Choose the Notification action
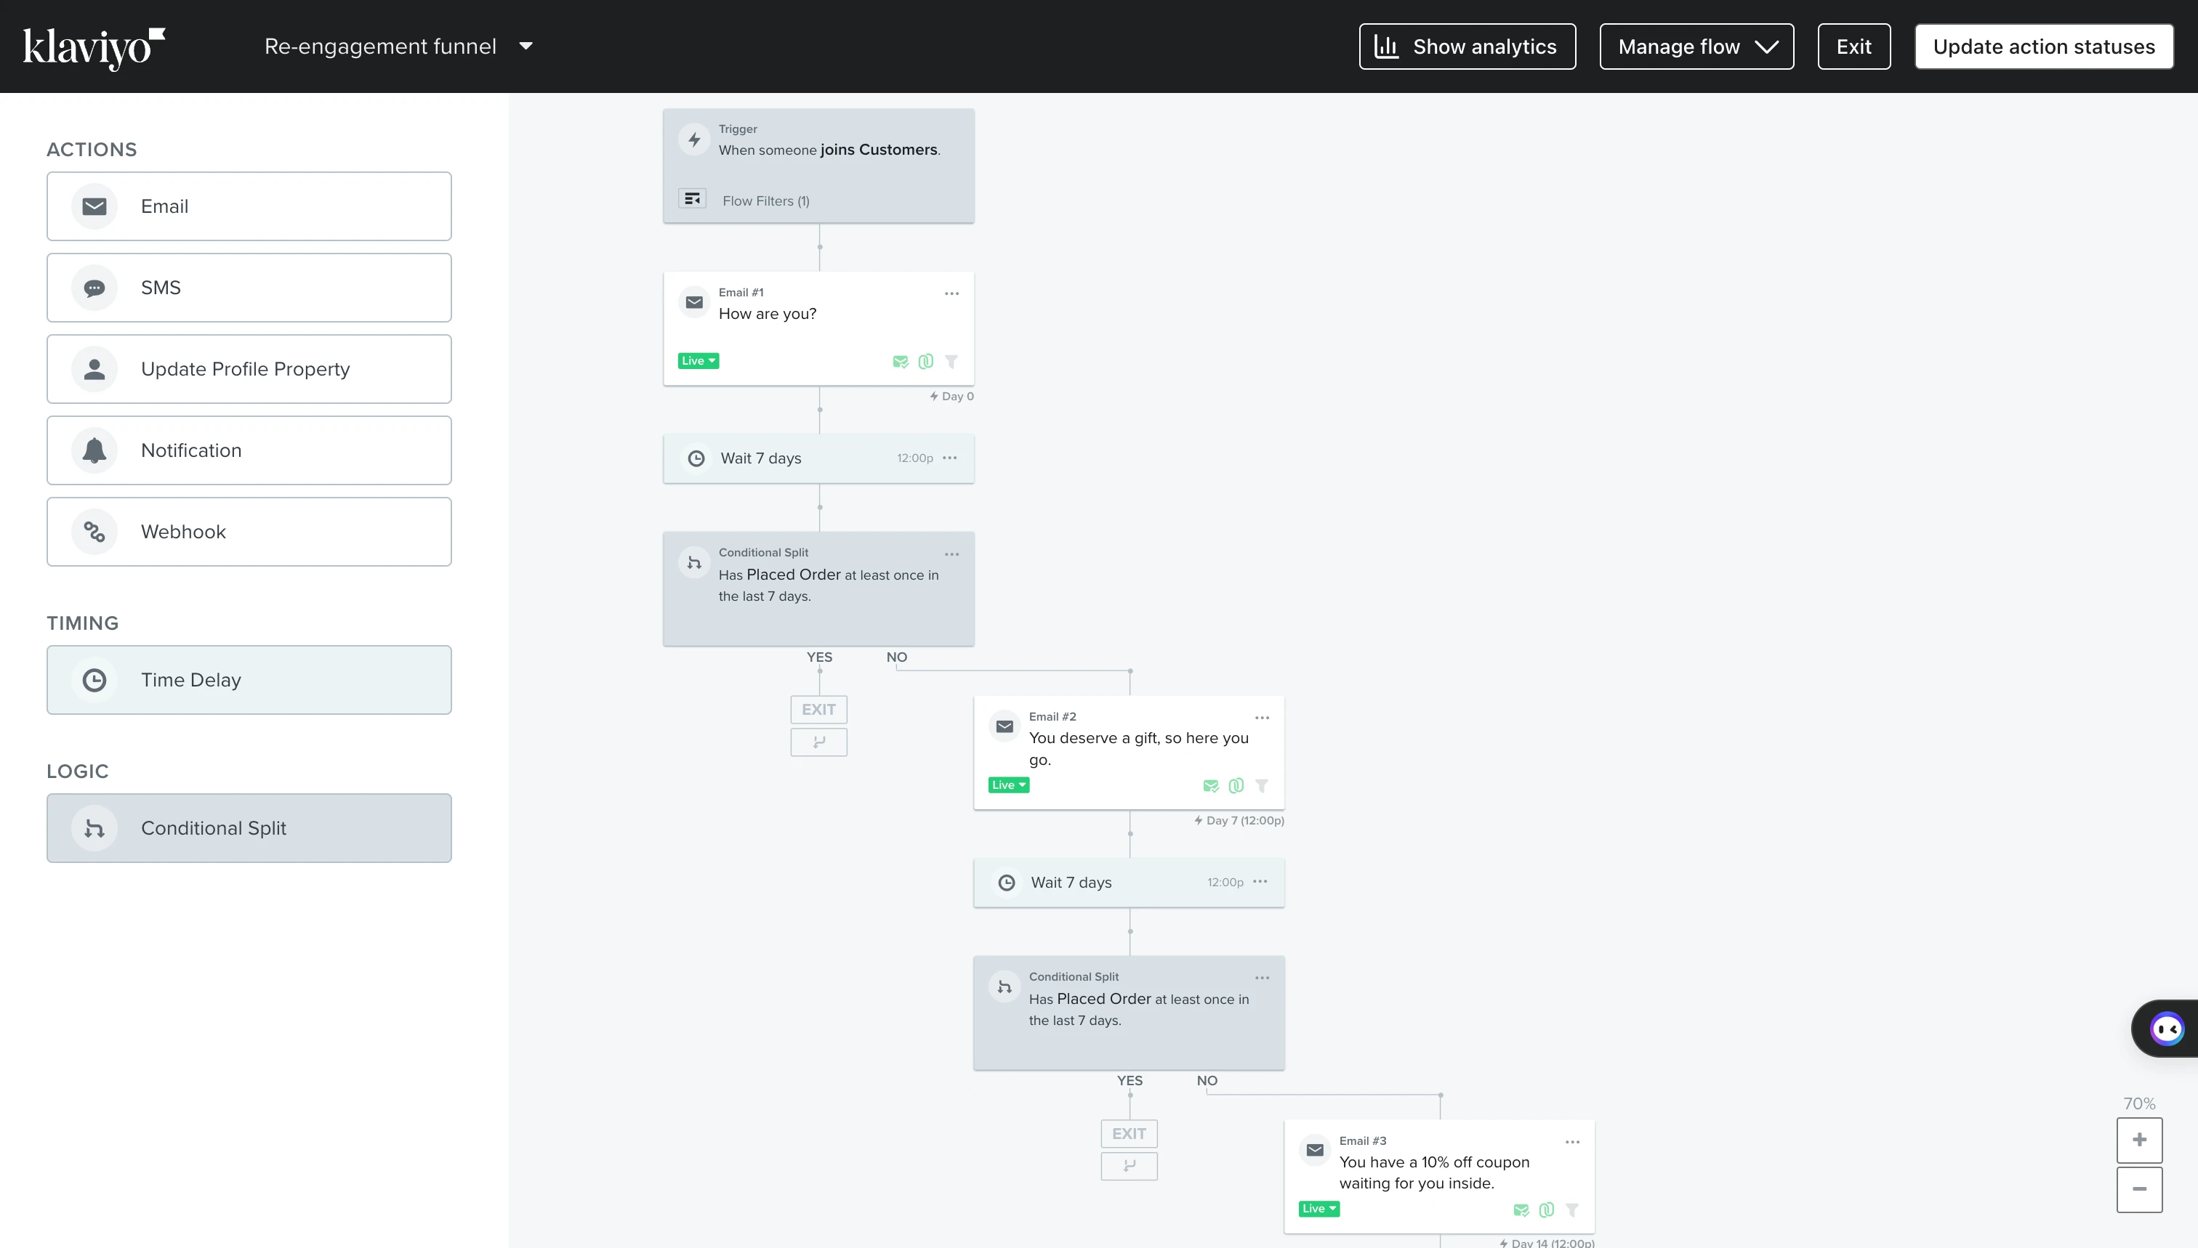This screenshot has width=2198, height=1248. (x=249, y=451)
